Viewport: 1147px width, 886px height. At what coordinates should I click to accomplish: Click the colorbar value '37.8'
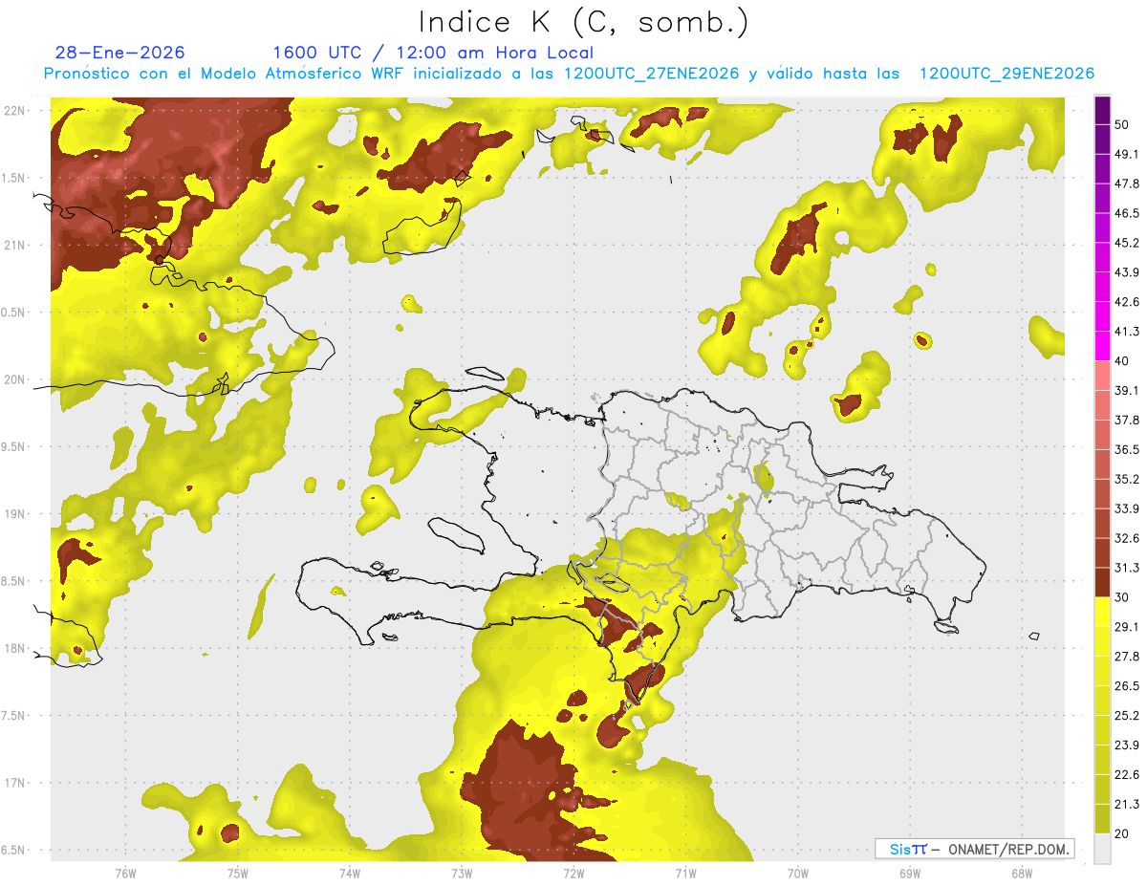coord(1127,420)
